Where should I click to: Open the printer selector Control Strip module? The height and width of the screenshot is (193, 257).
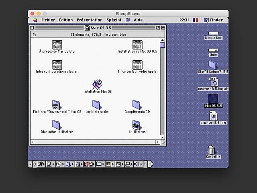(x=129, y=164)
